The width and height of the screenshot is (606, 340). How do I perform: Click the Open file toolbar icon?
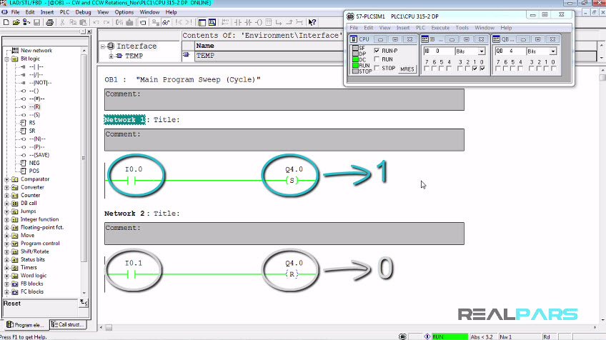click(x=16, y=22)
